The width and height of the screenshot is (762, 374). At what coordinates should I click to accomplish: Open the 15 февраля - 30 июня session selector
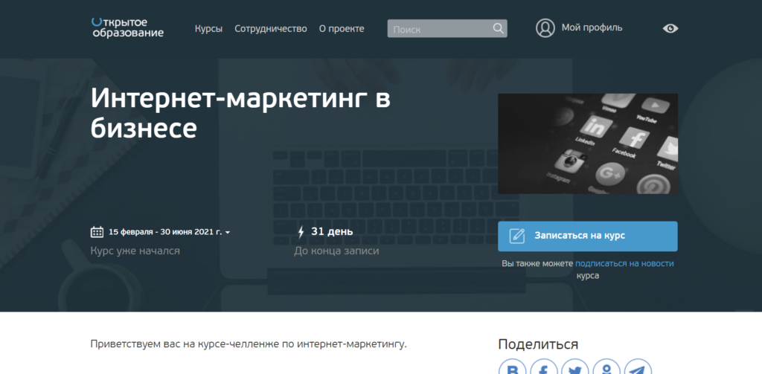165,232
